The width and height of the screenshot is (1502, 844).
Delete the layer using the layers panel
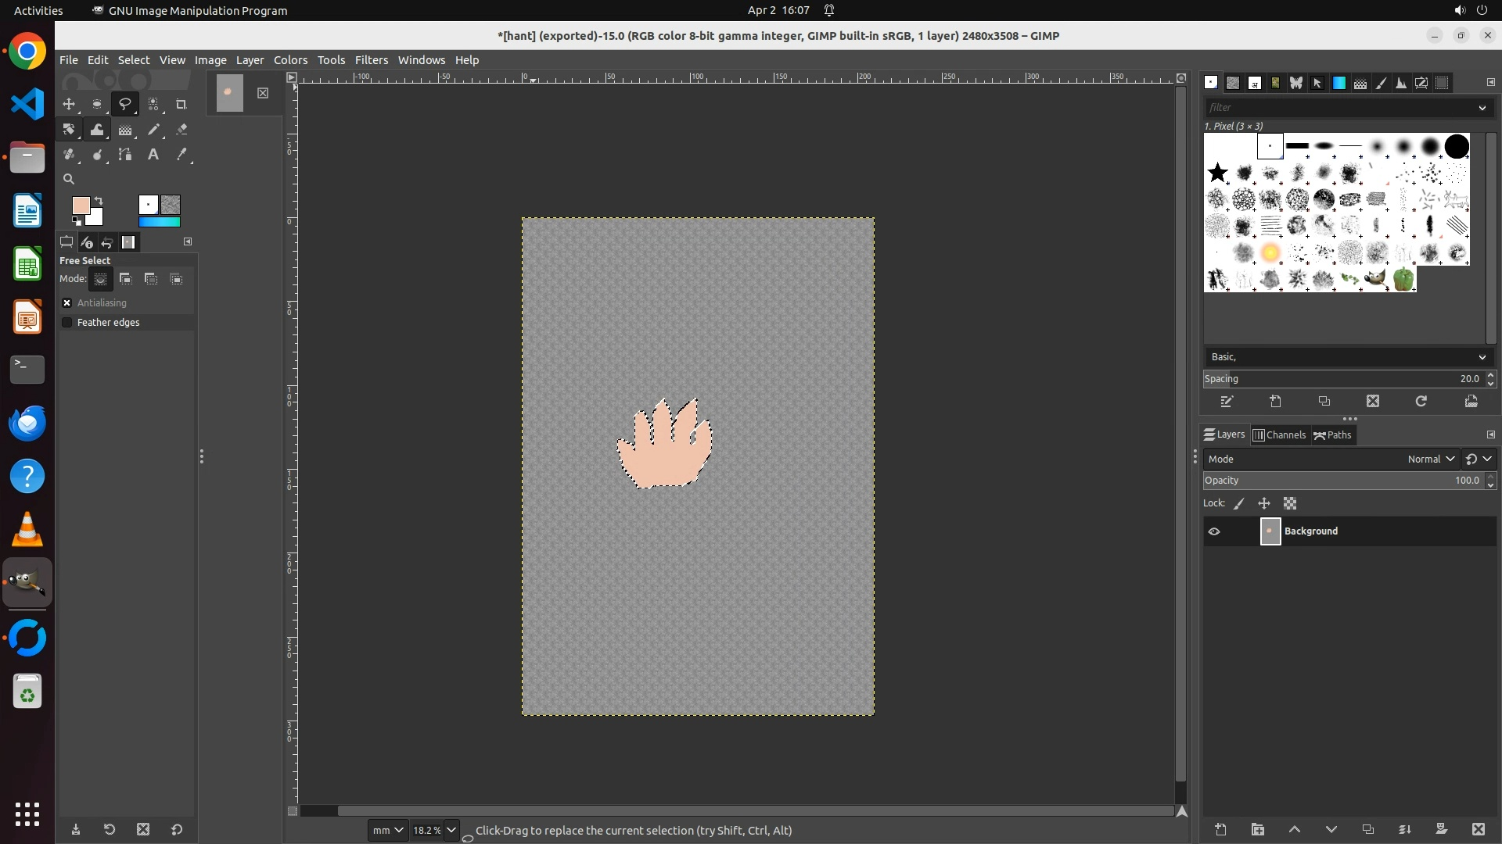pos(1478,829)
